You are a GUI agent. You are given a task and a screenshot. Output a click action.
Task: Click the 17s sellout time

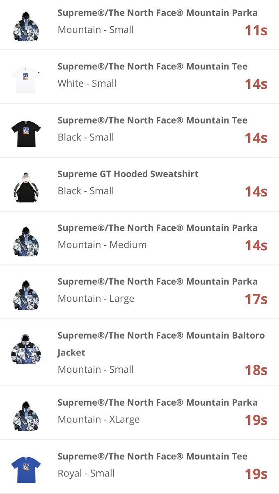pos(256,299)
